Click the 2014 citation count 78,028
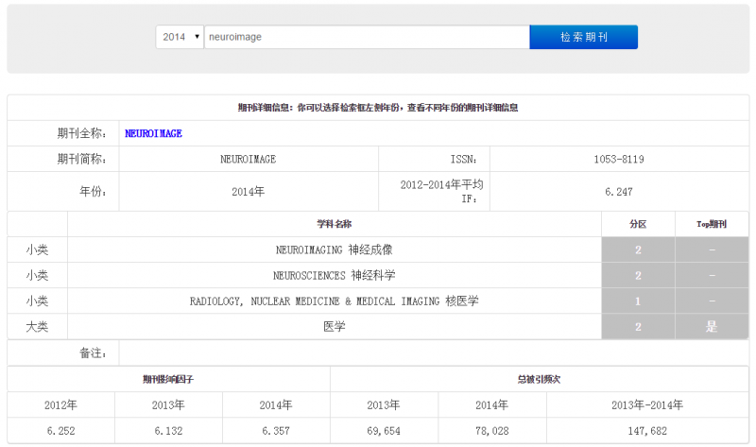This screenshot has width=756, height=447. [491, 431]
